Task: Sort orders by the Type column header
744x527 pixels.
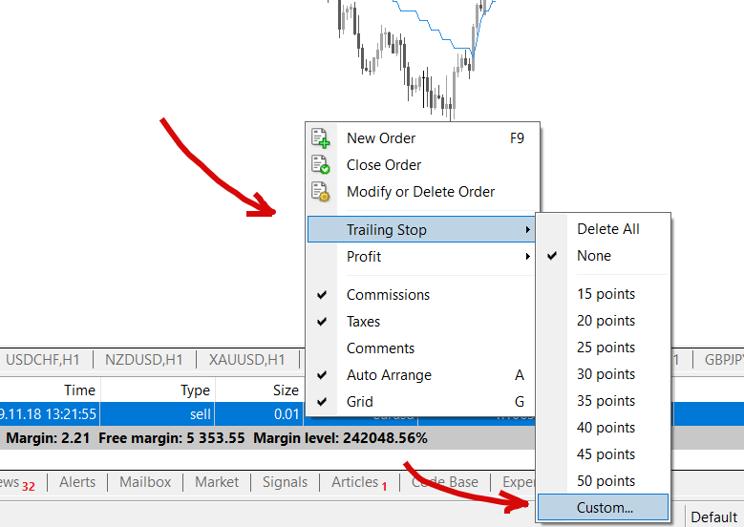Action: 158,390
